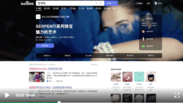The height and width of the screenshot is (103, 183).
Task: Switch to the 文库 tab
Action: pos(81,8)
